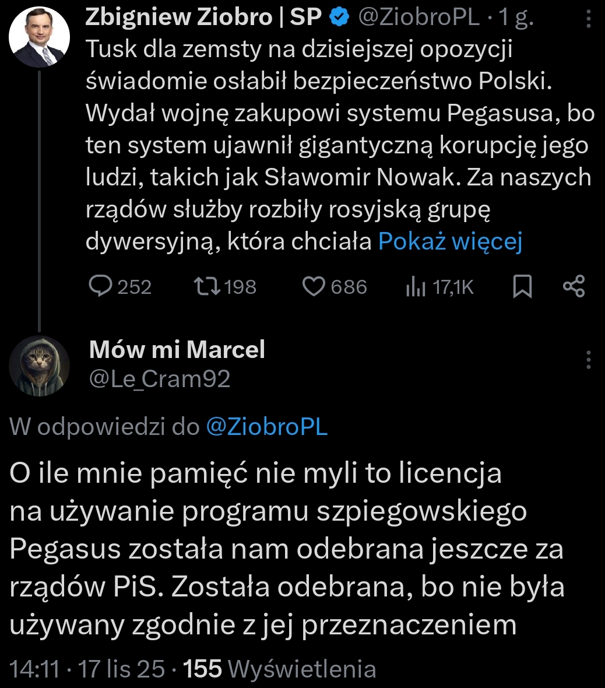The image size is (605, 688).
Task: Open Zbigniew Ziobro's profile picture
Action: pyautogui.click(x=40, y=38)
